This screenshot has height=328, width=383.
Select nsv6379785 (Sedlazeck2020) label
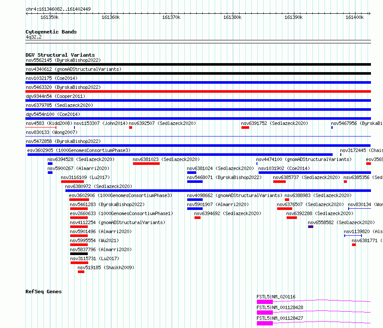coord(59,105)
